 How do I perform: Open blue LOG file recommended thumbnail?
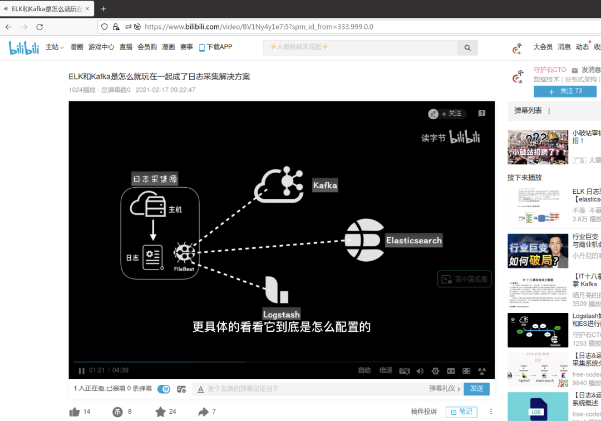[x=538, y=407]
